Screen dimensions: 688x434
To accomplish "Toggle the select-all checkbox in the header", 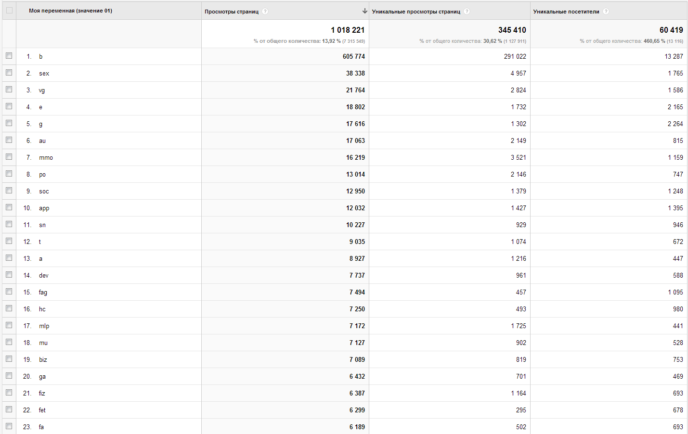I will [9, 10].
